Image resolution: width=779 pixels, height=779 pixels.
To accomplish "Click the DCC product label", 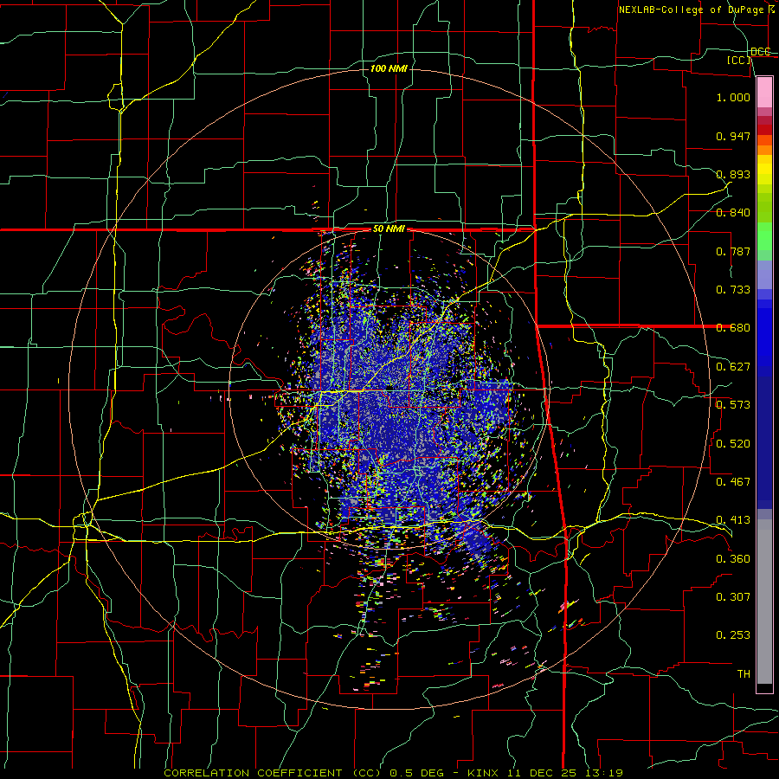I will click(x=761, y=52).
